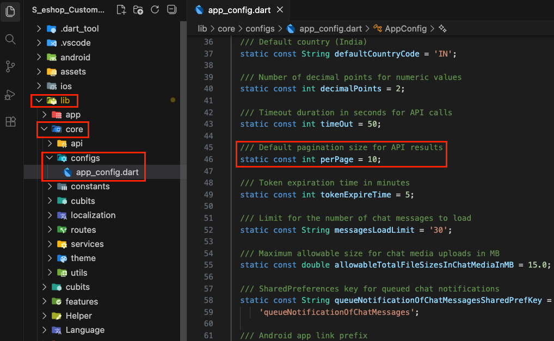Open the Explorer view in activity bar
The image size is (554, 341).
pos(10,11)
